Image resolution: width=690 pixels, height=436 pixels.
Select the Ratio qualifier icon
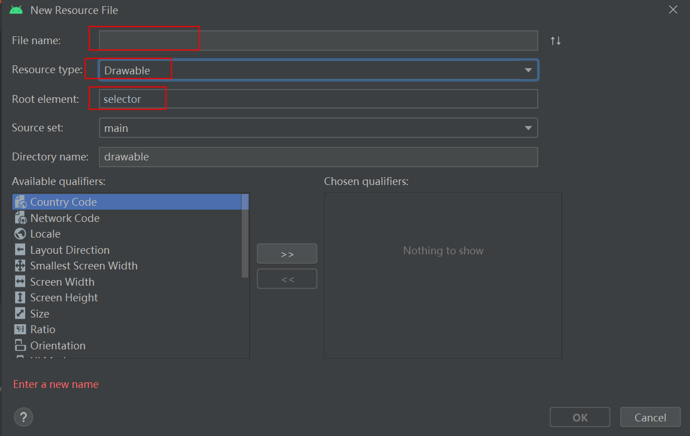[20, 329]
